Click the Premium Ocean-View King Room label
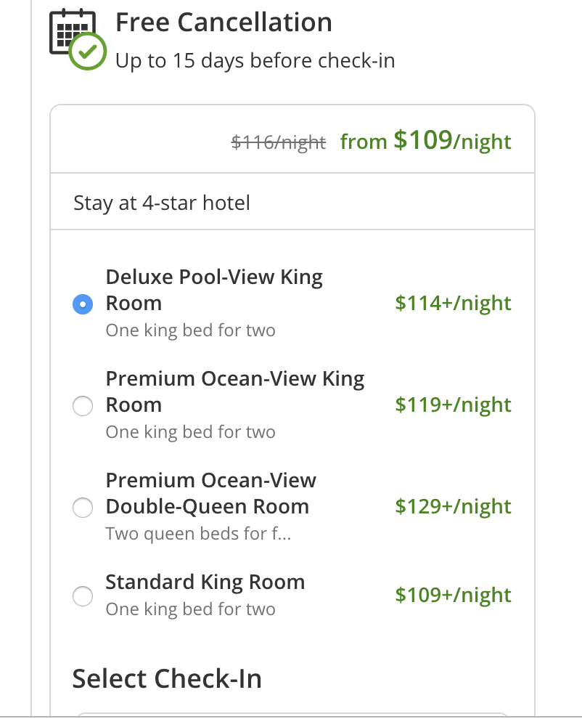Viewport: 582px width, 719px height. (235, 391)
